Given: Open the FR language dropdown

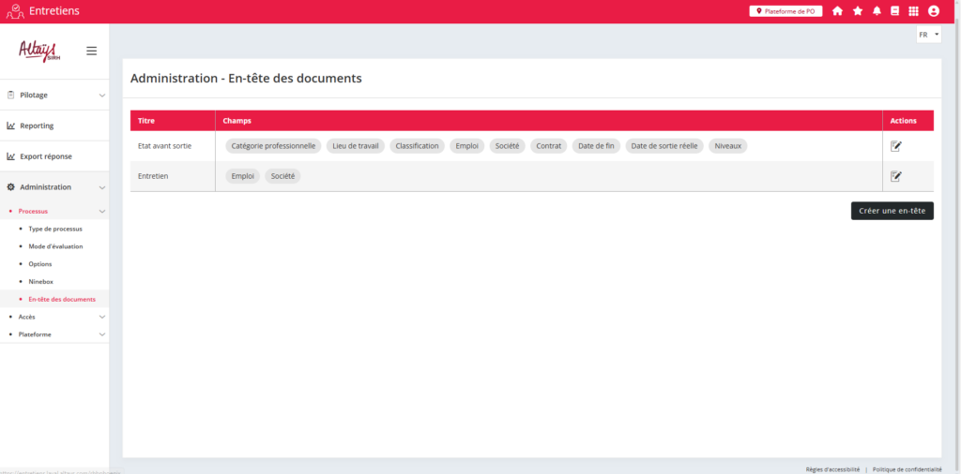Looking at the screenshot, I should (928, 35).
